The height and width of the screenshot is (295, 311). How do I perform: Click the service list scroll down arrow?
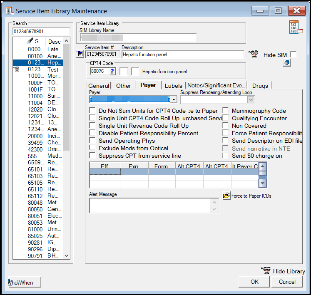(67, 256)
